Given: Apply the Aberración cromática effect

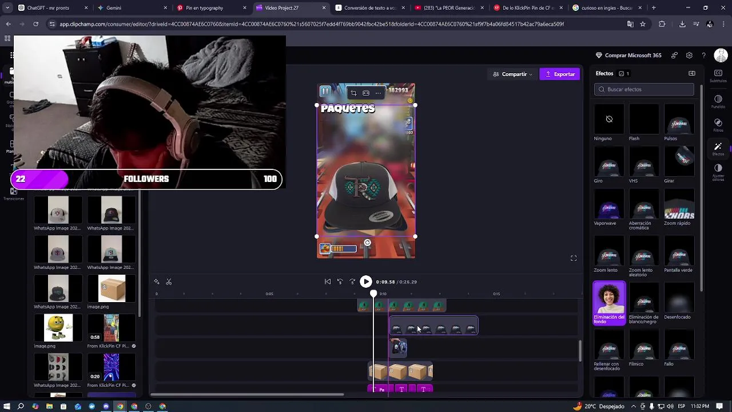Looking at the screenshot, I should pos(644,209).
